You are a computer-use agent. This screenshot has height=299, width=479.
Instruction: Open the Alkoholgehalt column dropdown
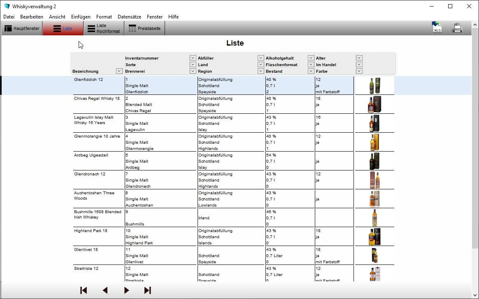[311, 58]
